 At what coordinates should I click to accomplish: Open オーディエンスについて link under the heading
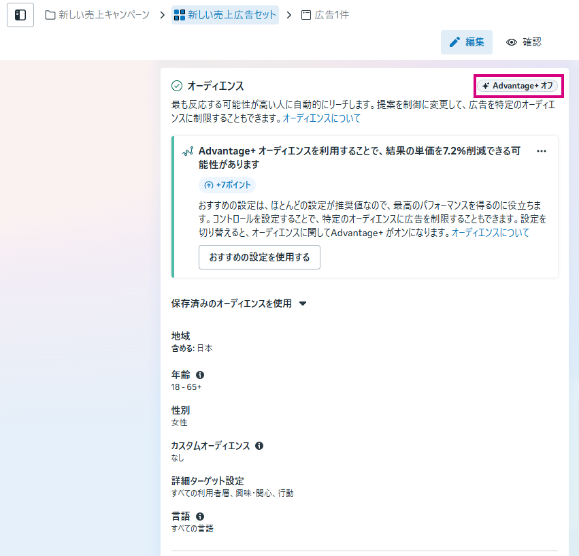click(x=321, y=118)
